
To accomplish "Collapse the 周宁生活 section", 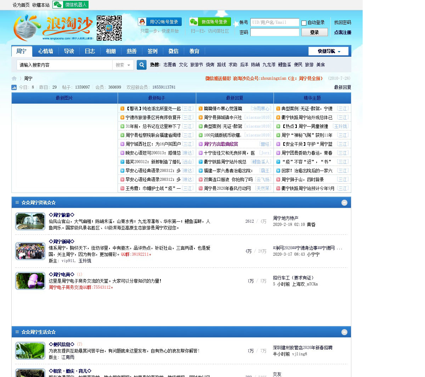I will [x=344, y=332].
